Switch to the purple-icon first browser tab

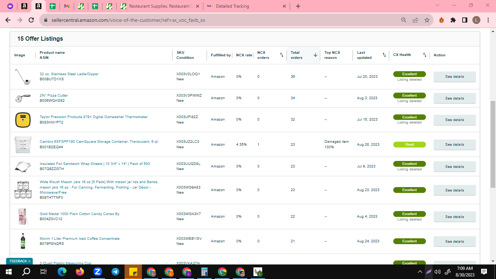point(10,6)
